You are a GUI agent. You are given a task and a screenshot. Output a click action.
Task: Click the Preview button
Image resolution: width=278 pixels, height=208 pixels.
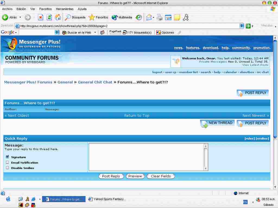pyautogui.click(x=135, y=176)
